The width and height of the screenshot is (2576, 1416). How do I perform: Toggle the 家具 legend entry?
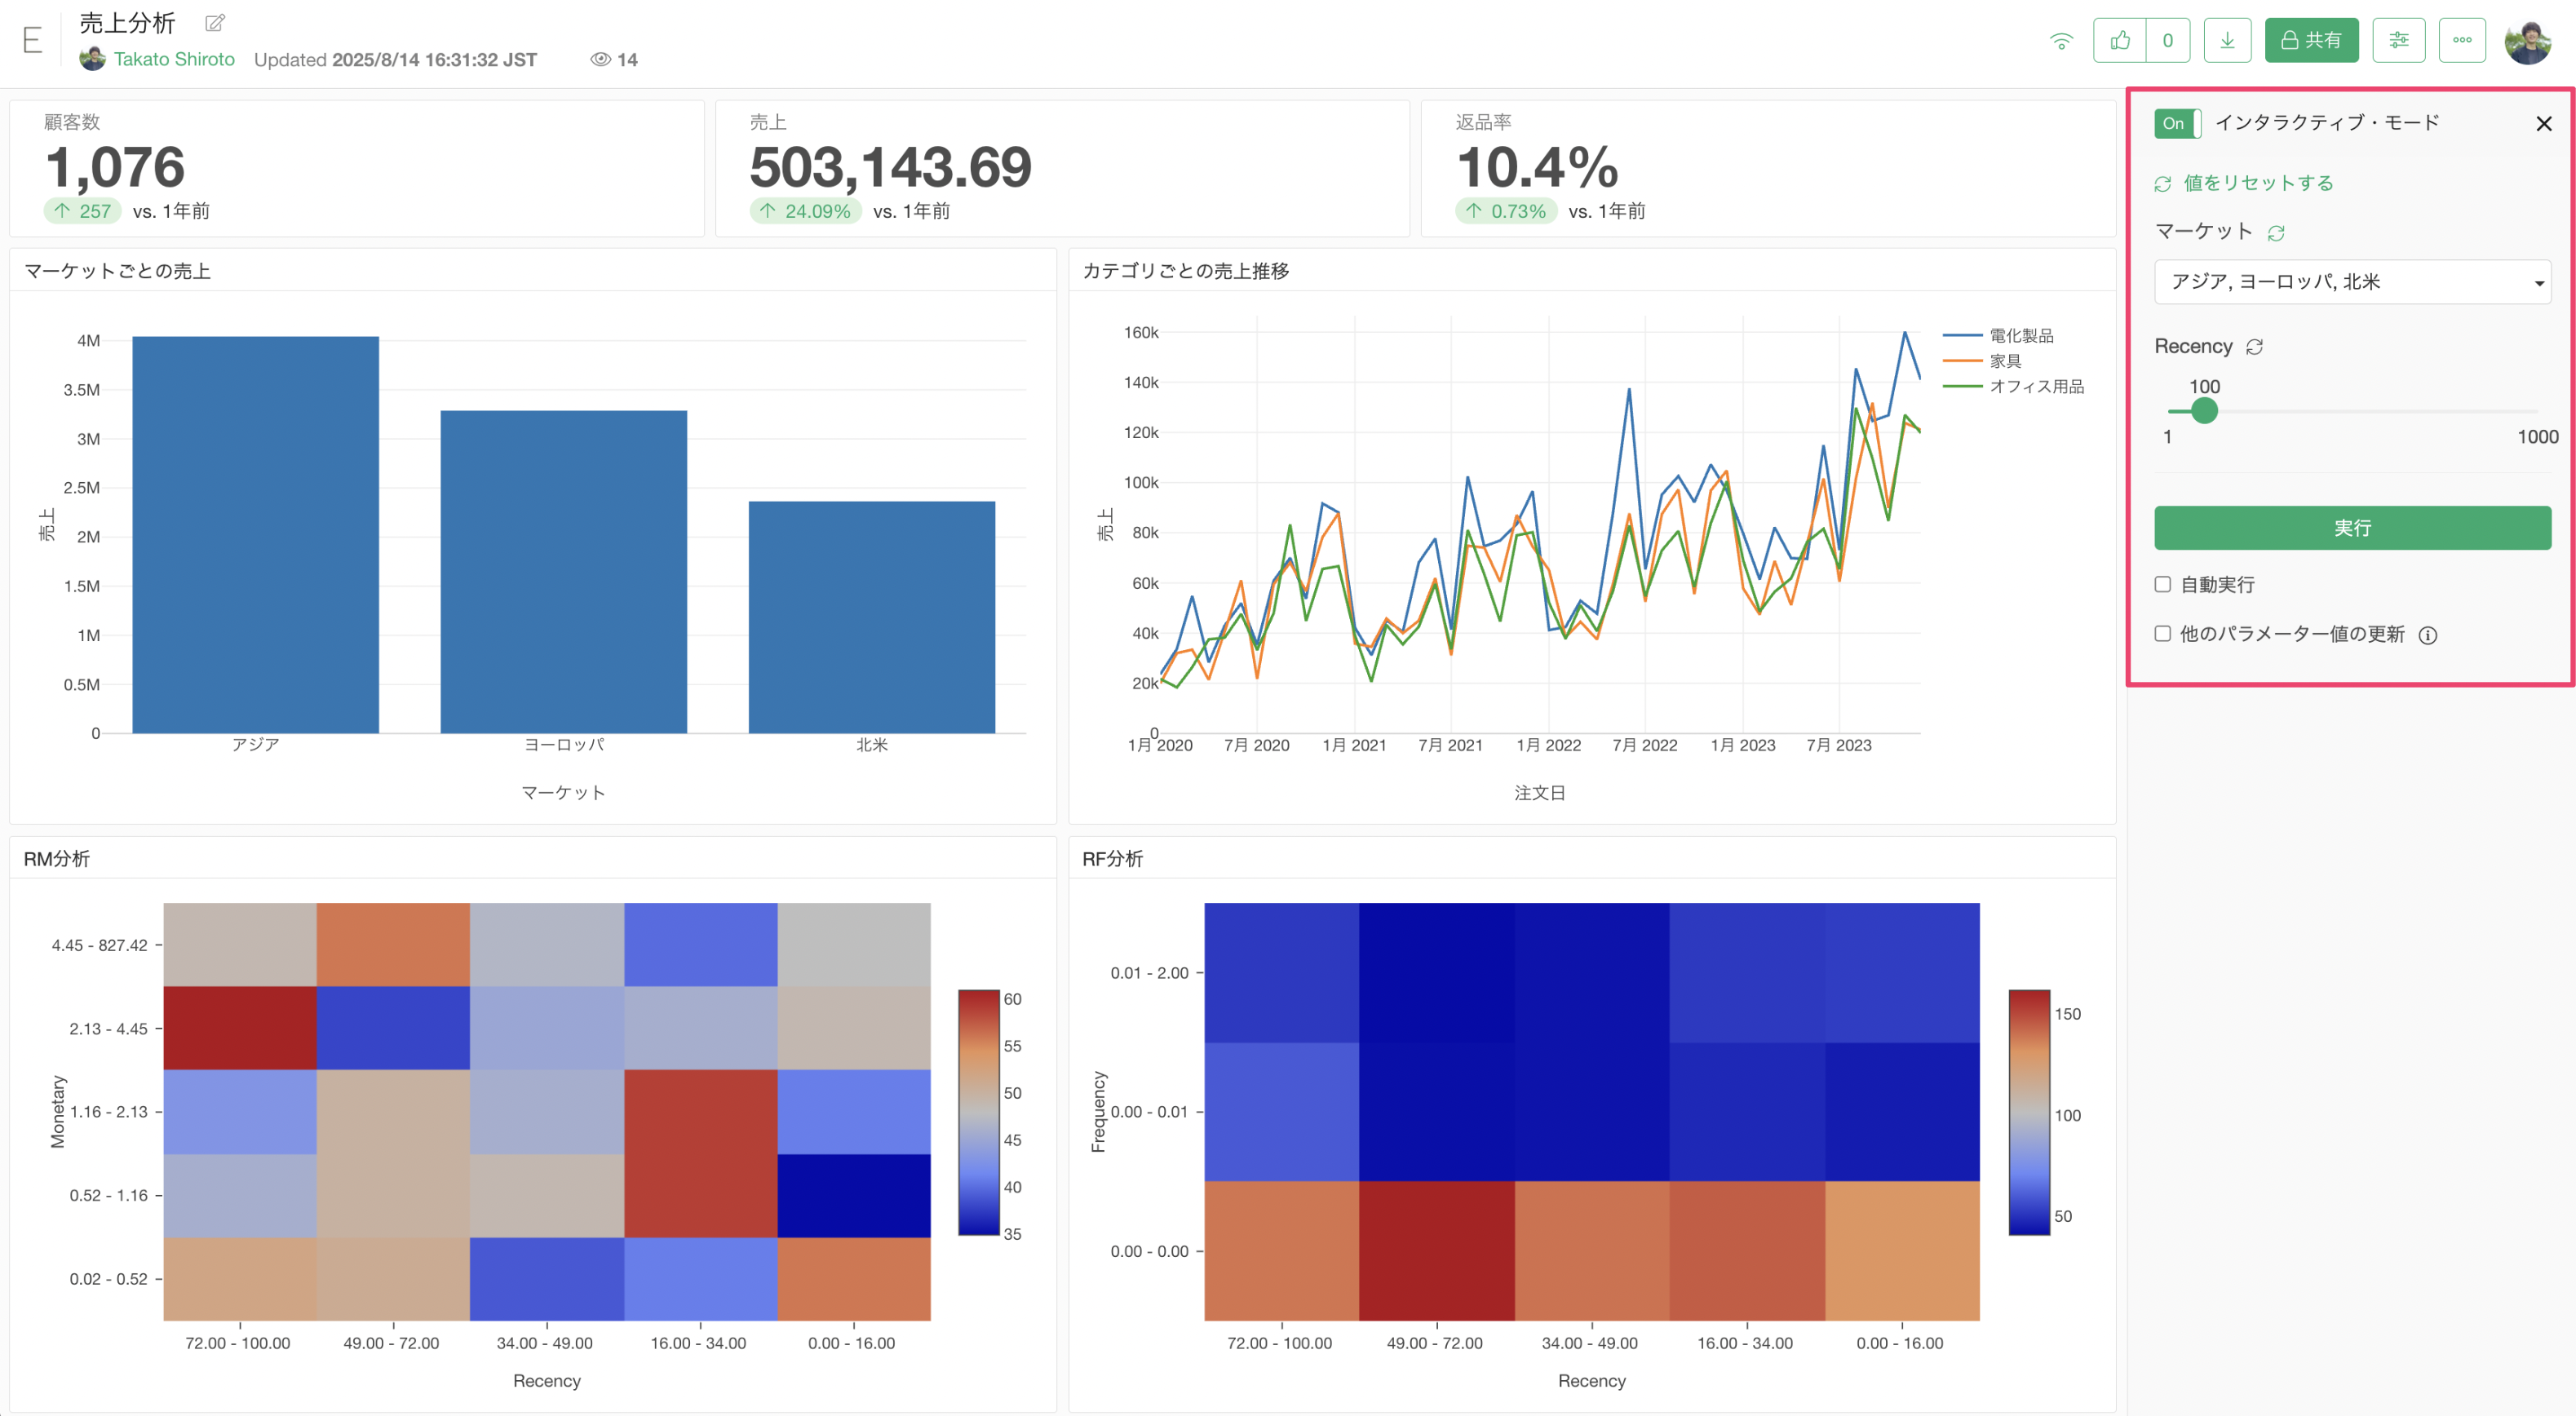tap(1981, 361)
